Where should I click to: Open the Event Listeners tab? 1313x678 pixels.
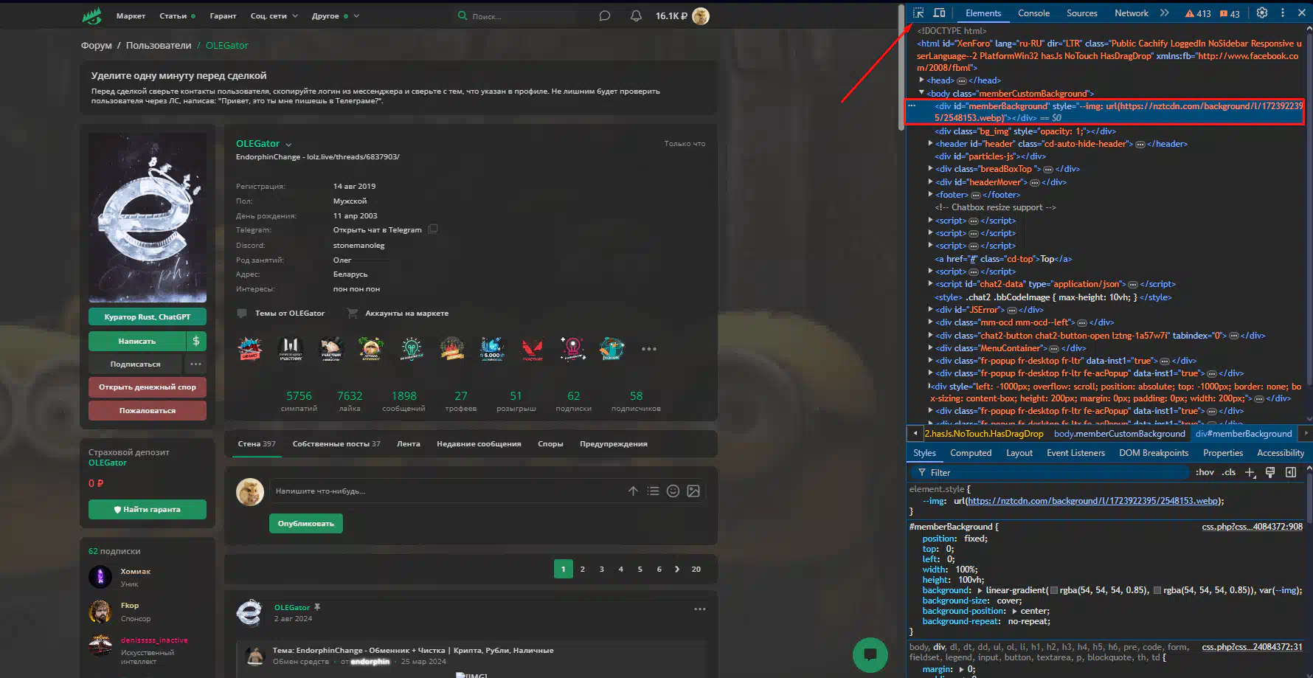(1075, 453)
